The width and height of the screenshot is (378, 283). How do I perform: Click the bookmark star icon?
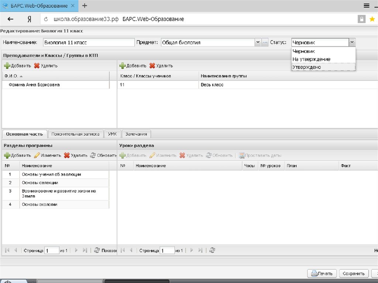click(372, 19)
